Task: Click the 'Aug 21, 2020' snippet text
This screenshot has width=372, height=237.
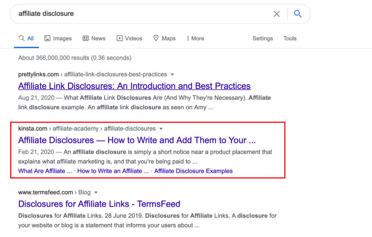Action: (x=36, y=98)
